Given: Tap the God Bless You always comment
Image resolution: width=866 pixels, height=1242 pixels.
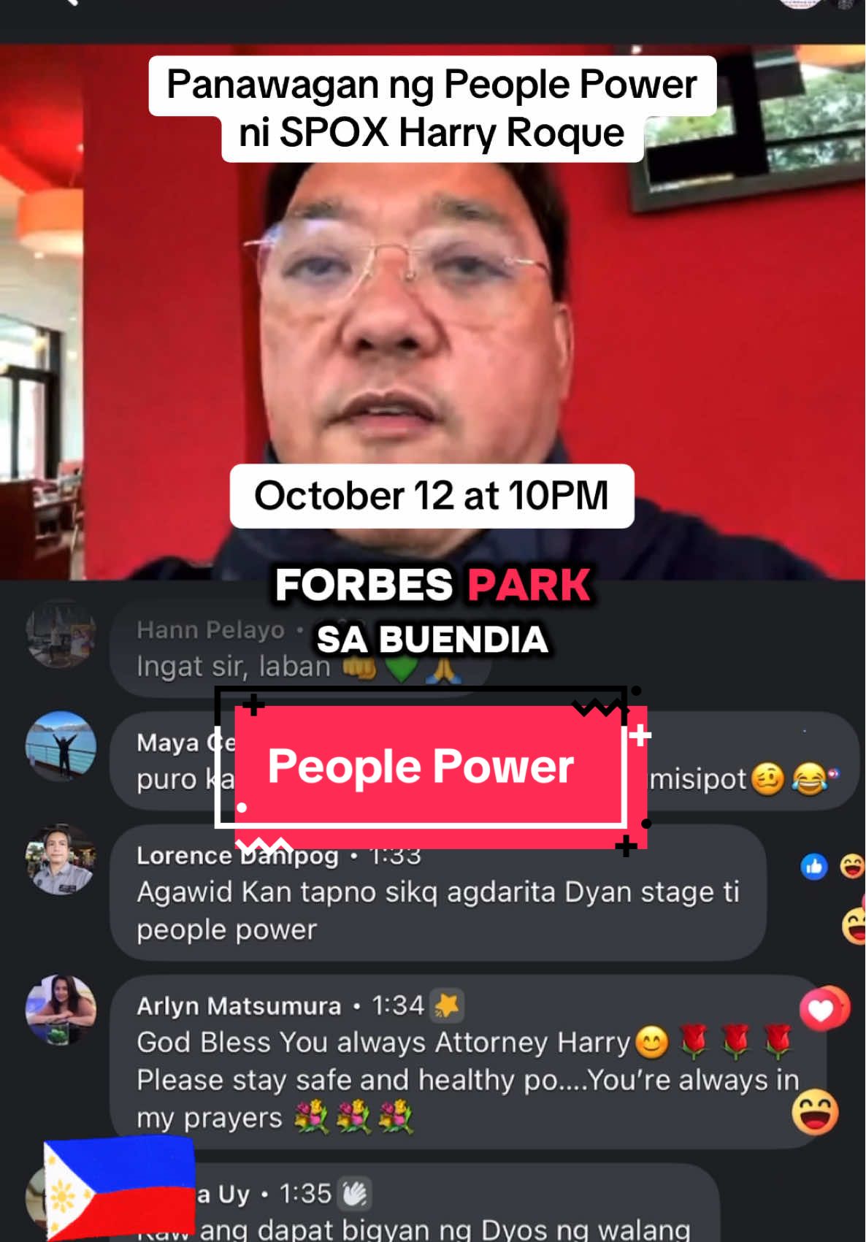Looking at the screenshot, I should 467,1062.
